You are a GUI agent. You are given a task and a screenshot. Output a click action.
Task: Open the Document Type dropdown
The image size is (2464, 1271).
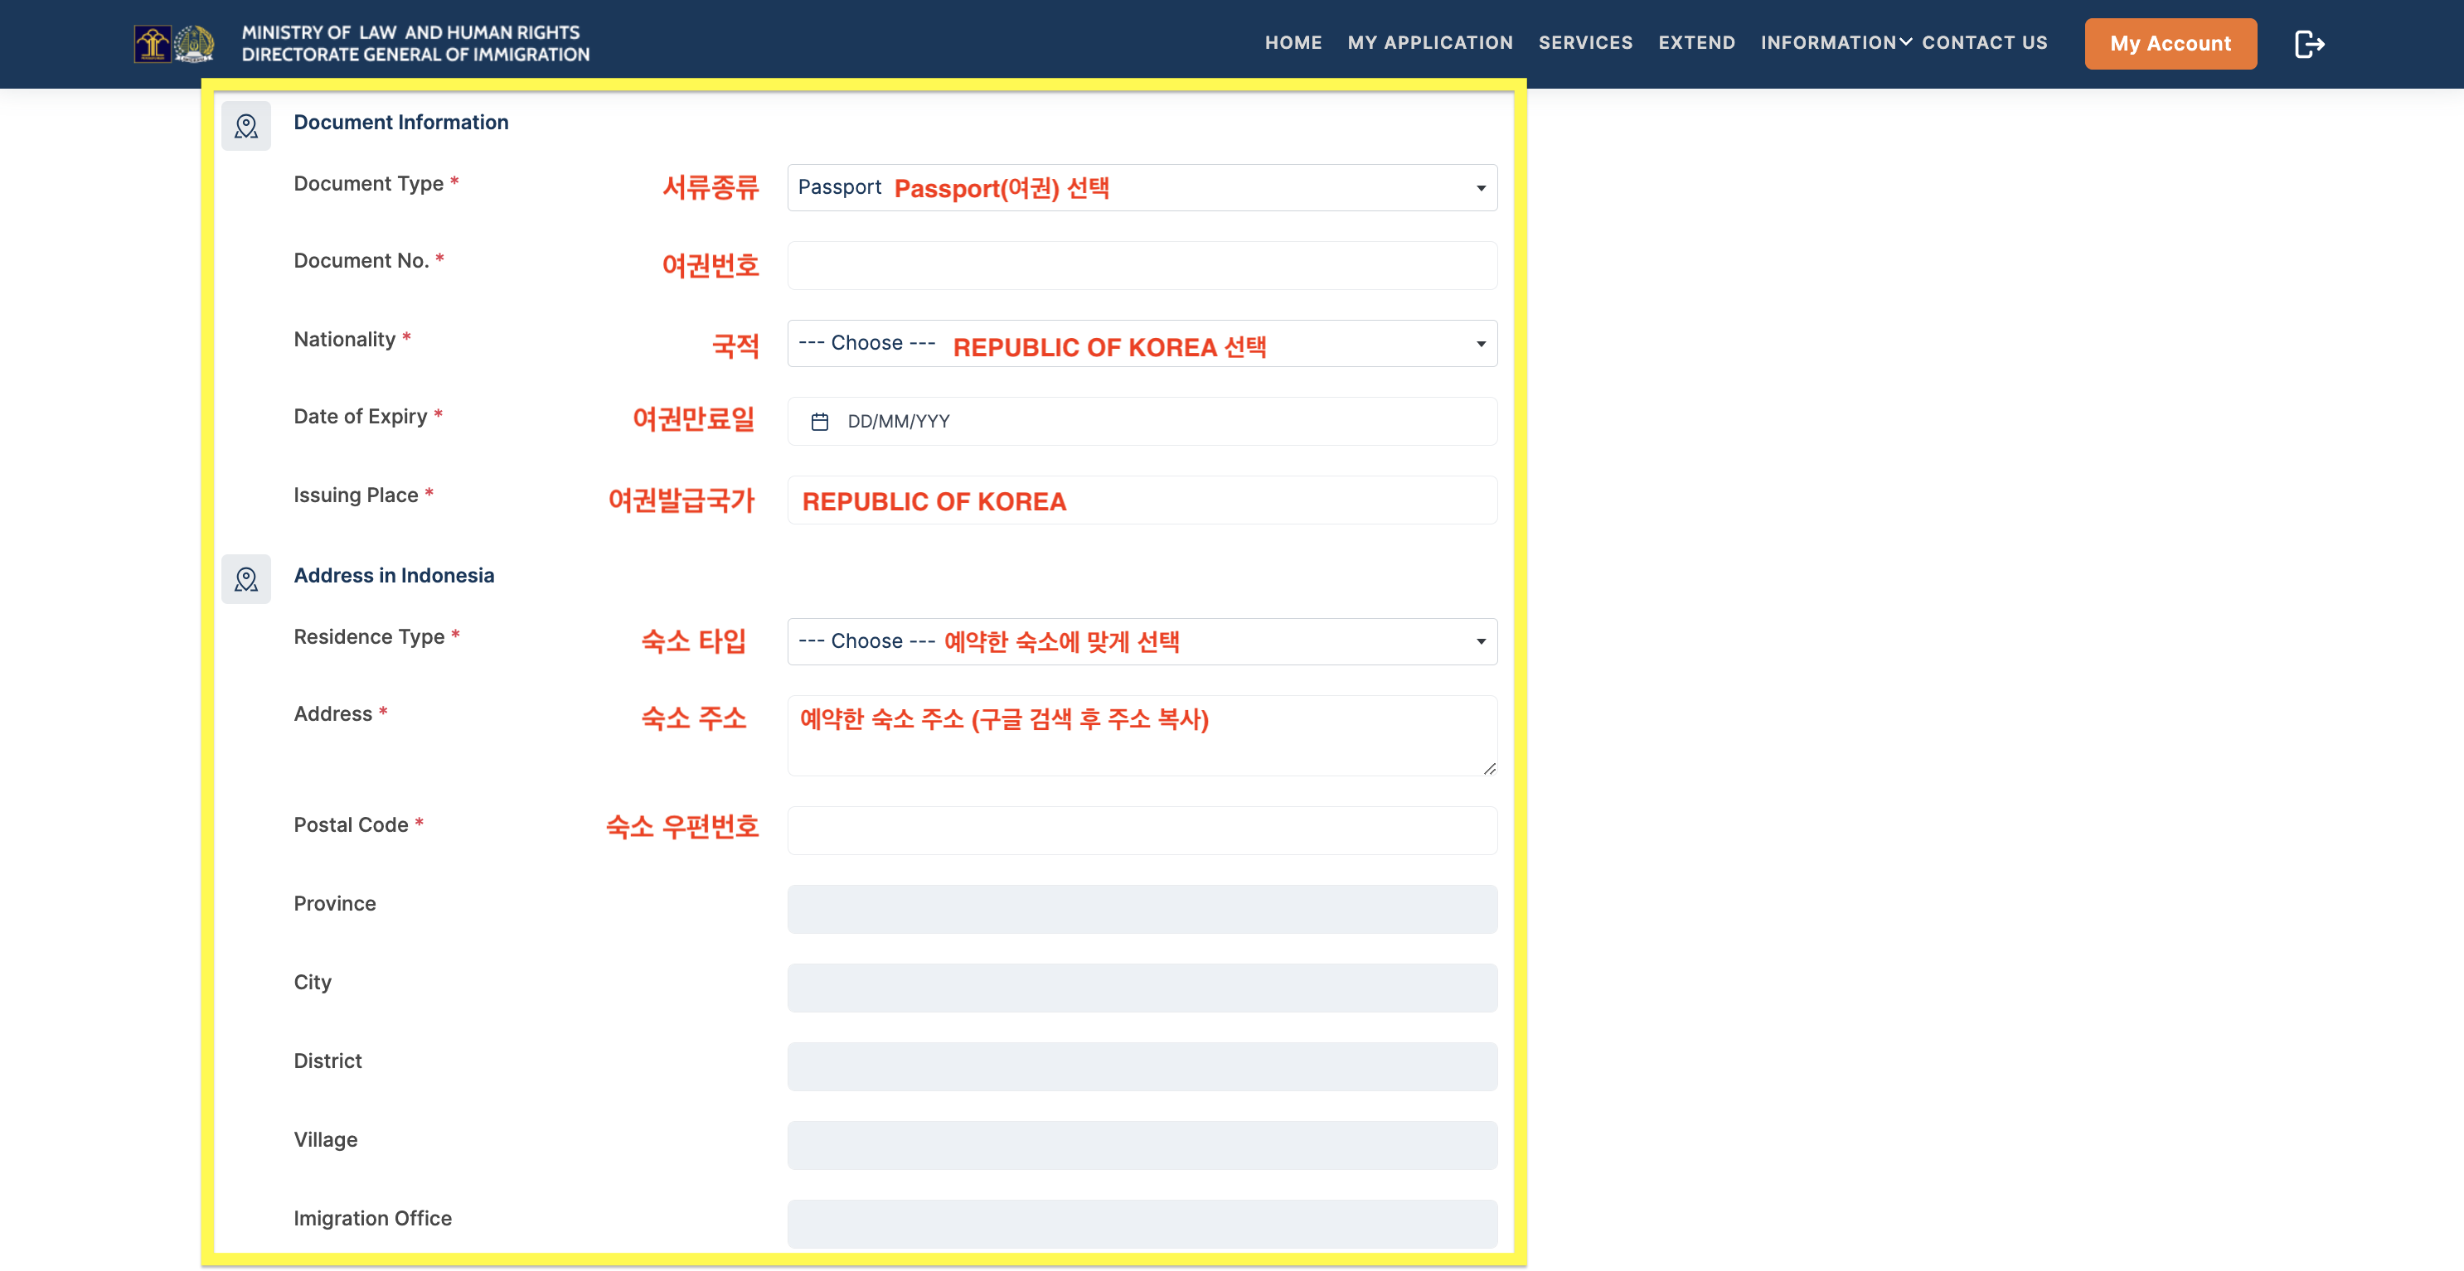(1142, 187)
